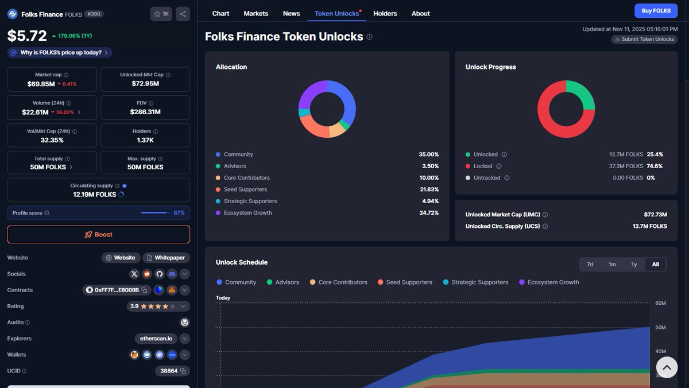
Task: Add FOLKS to watchlist with star button
Action: click(161, 14)
